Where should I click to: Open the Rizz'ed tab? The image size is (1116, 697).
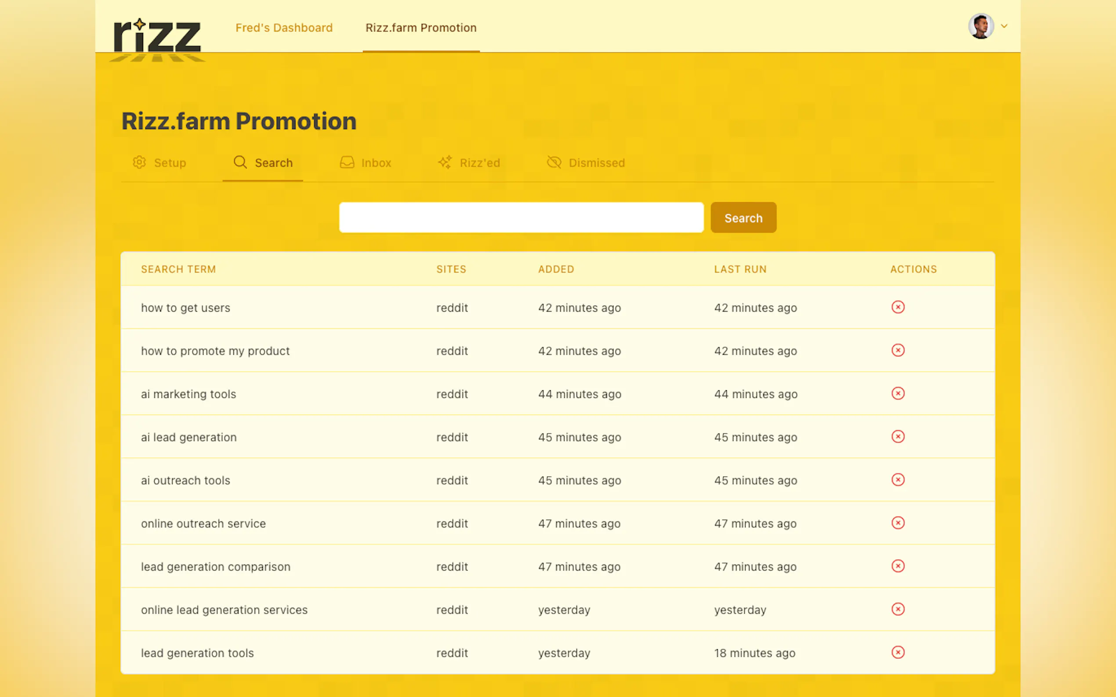pyautogui.click(x=469, y=163)
